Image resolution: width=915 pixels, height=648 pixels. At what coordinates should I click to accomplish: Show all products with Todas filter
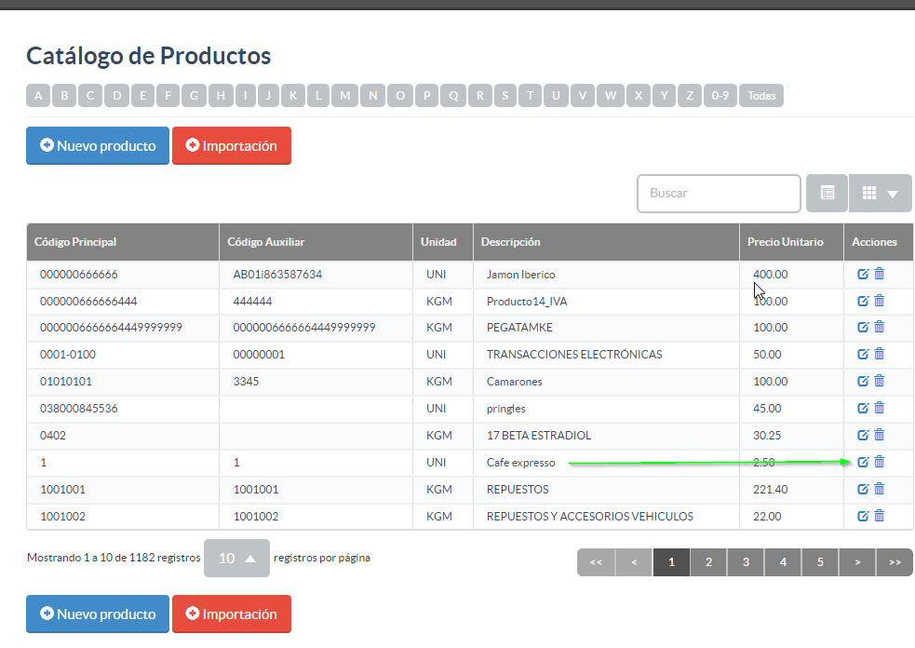coord(761,96)
